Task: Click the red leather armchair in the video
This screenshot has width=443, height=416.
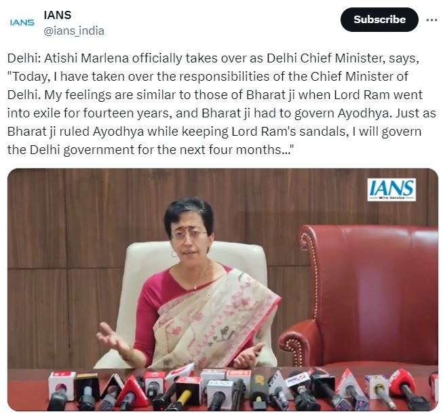Action: point(364,294)
